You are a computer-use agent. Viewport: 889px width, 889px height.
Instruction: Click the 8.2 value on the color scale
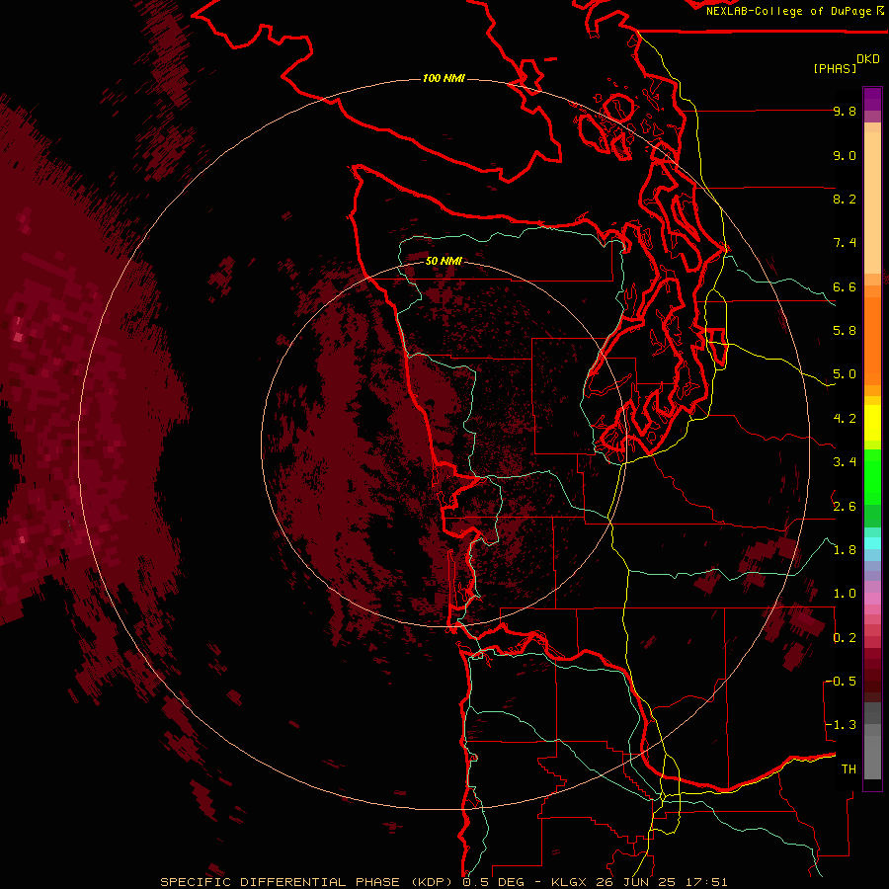click(845, 199)
